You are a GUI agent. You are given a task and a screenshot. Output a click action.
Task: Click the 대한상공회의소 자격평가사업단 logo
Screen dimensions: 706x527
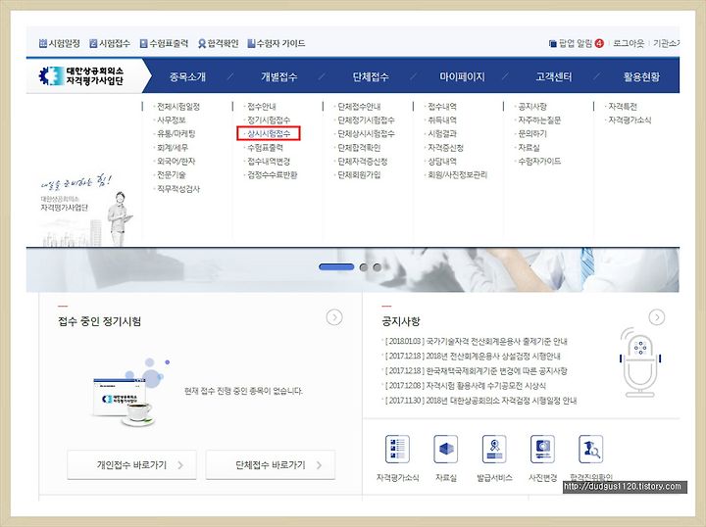81,76
